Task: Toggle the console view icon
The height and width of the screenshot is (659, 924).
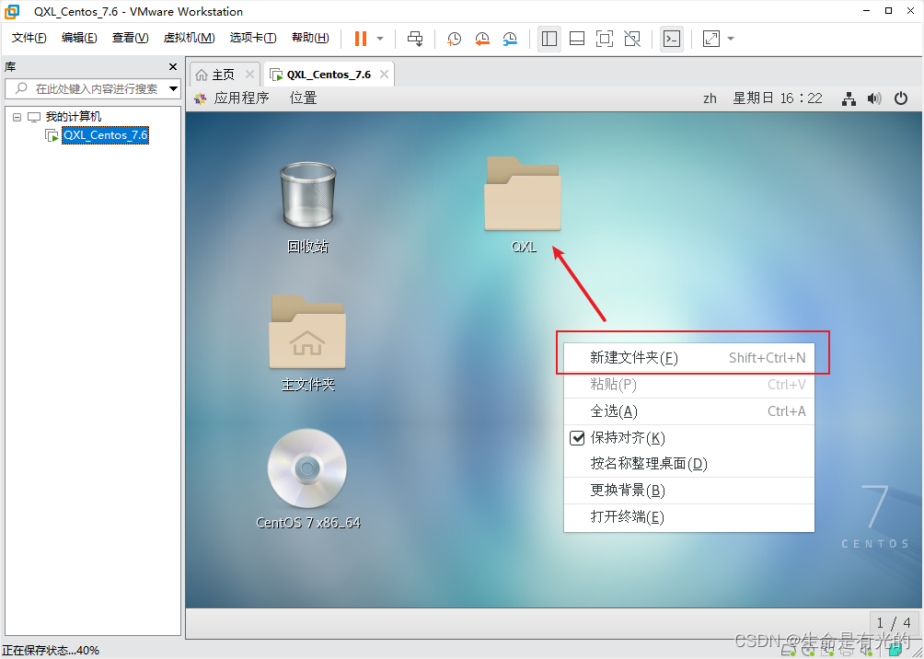Action: tap(672, 39)
